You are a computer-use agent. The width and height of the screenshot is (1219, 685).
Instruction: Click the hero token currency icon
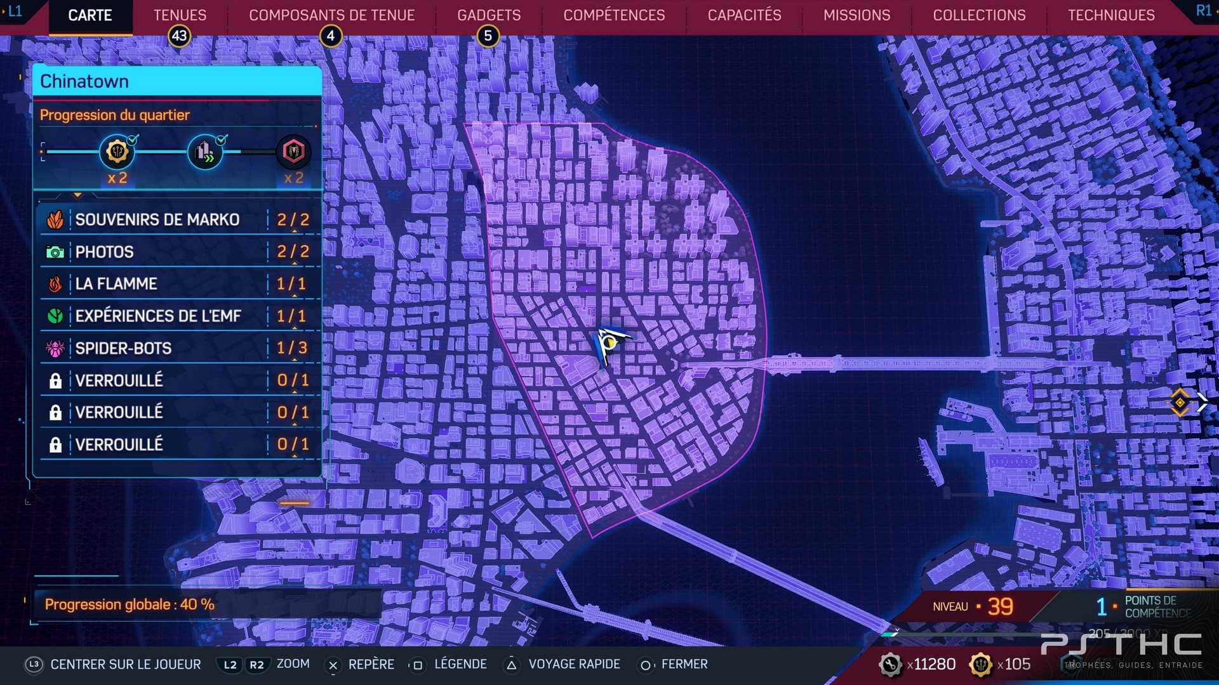point(981,665)
